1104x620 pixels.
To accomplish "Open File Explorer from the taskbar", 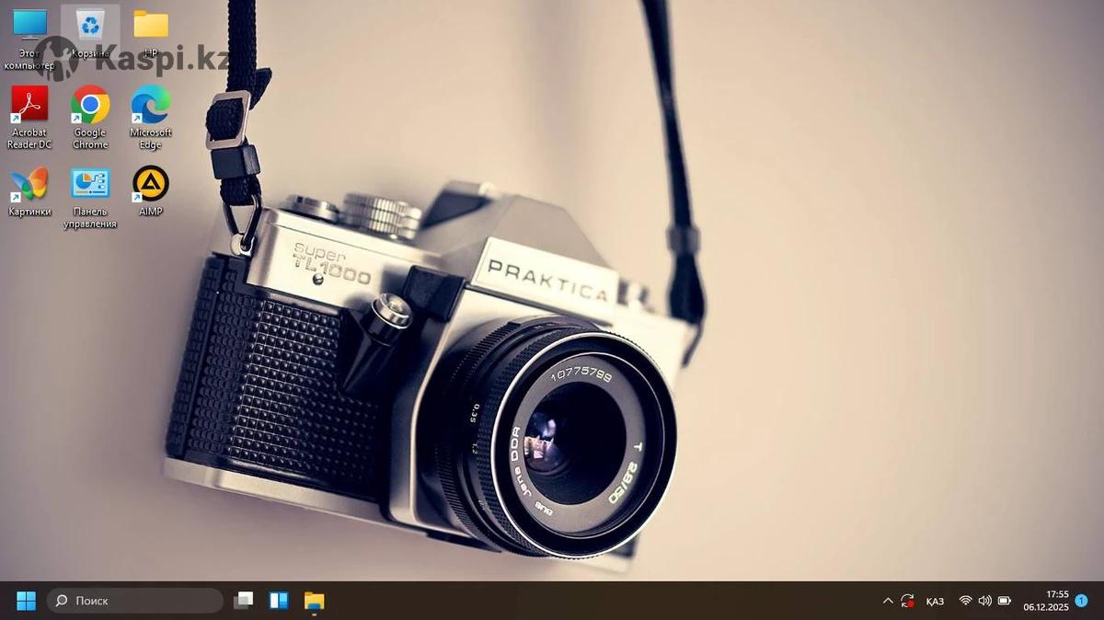I will click(x=315, y=601).
